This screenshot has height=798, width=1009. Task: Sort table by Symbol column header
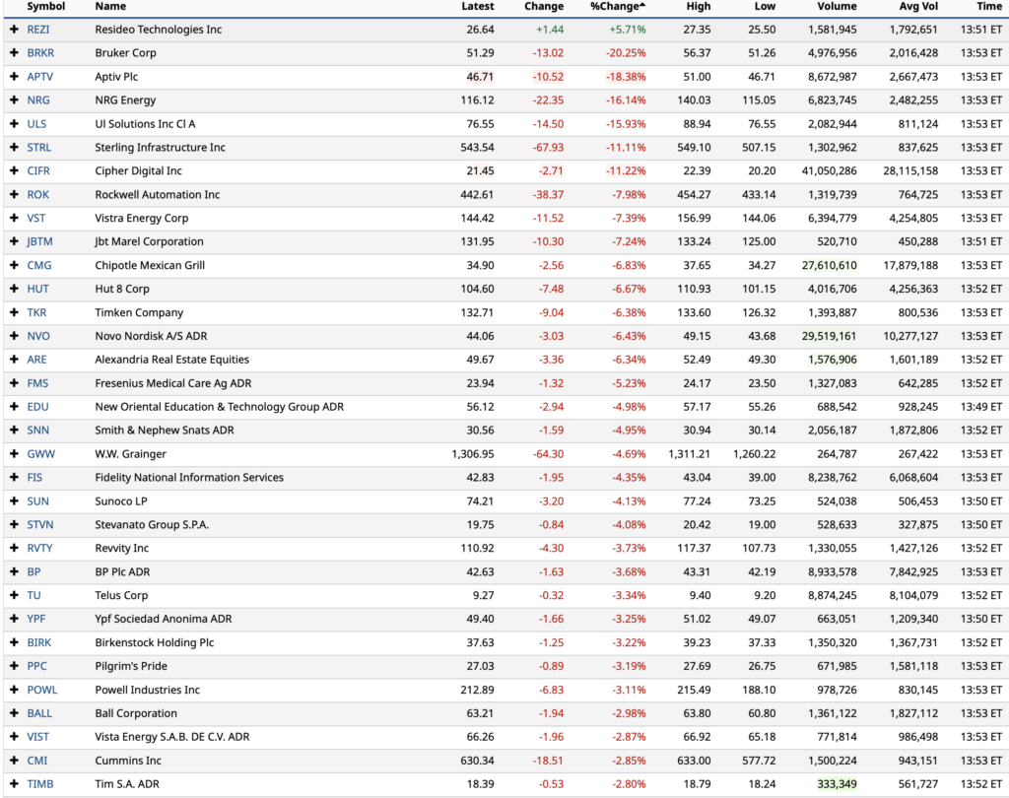coord(45,7)
